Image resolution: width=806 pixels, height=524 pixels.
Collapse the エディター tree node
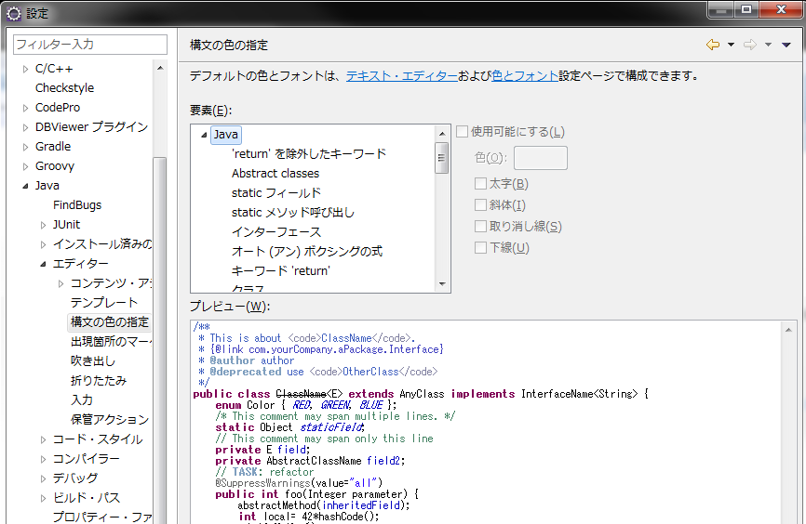coord(43,264)
